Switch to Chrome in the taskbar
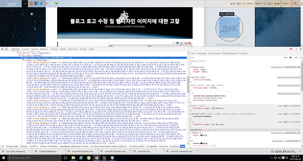303x161 pixels. tap(96, 158)
